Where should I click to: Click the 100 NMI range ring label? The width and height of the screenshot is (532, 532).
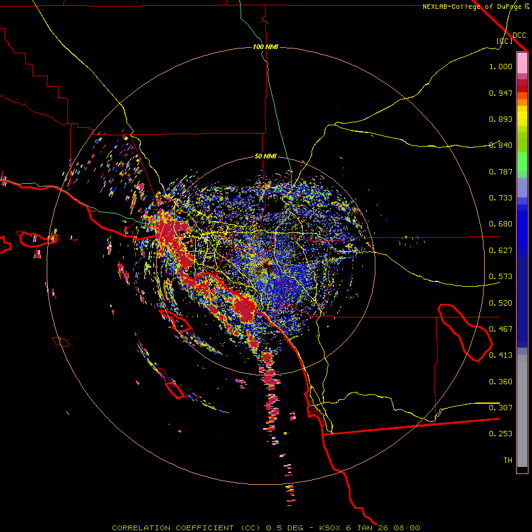click(x=265, y=47)
